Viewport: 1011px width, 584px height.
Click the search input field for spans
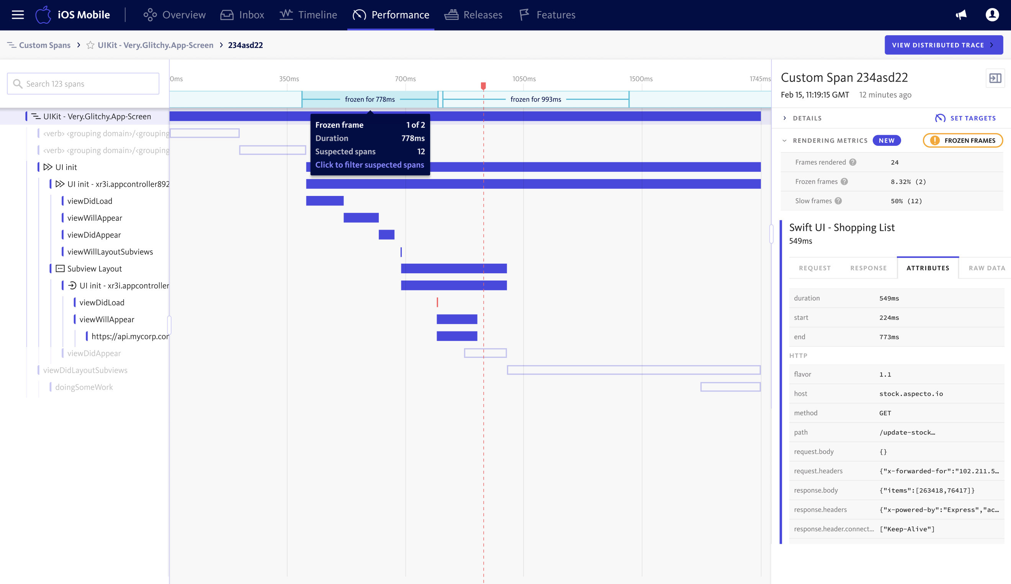[x=83, y=83]
